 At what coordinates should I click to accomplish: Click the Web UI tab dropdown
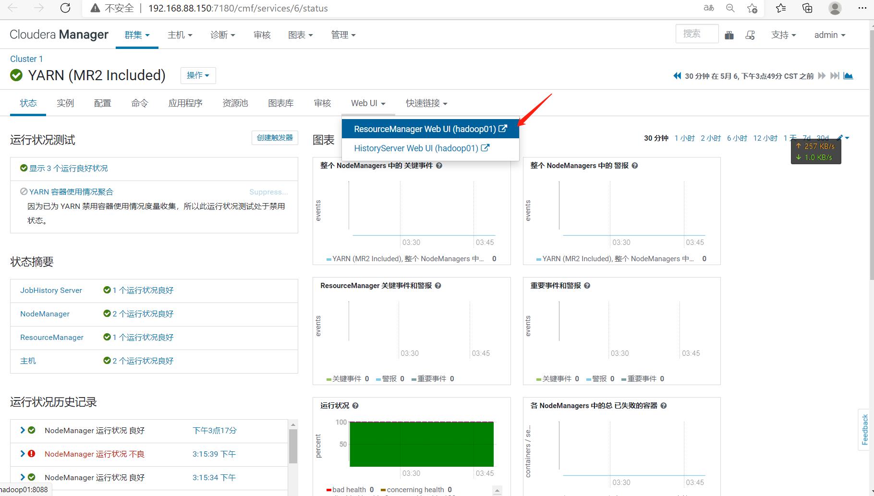[x=368, y=103]
